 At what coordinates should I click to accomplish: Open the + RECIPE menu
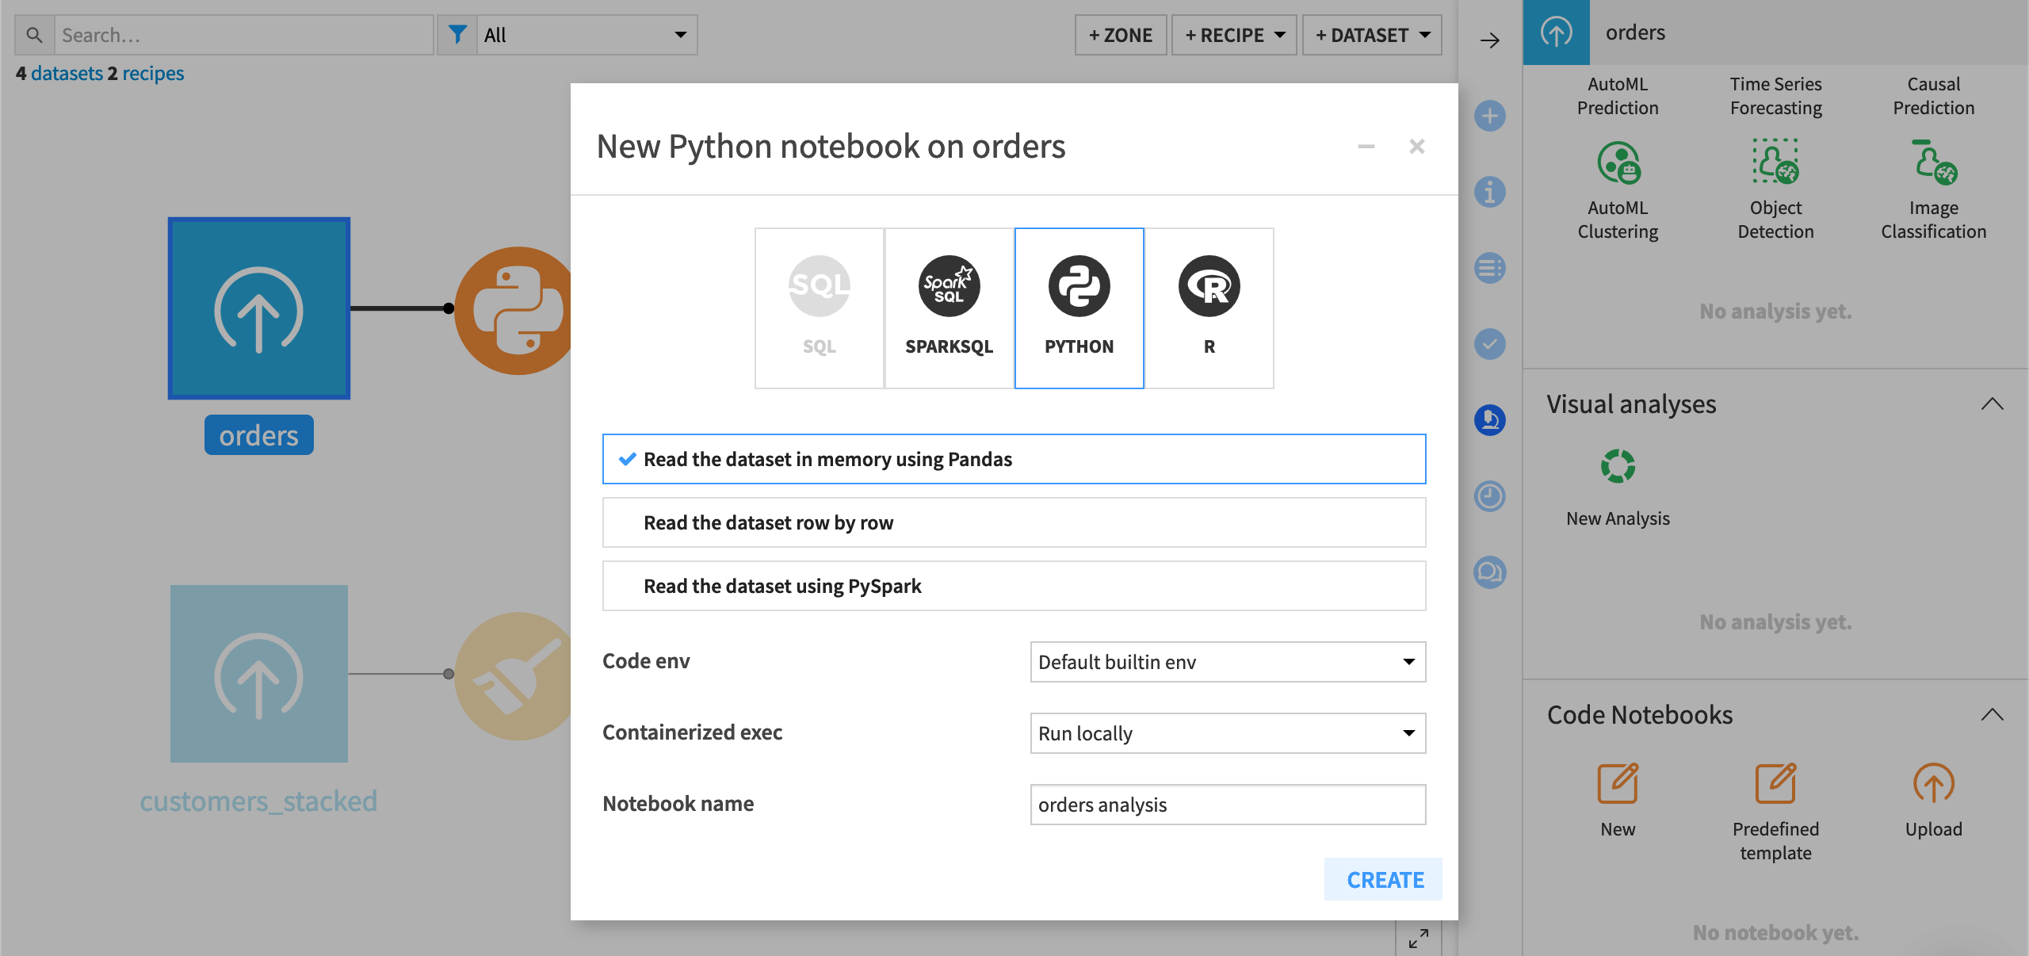coord(1233,34)
